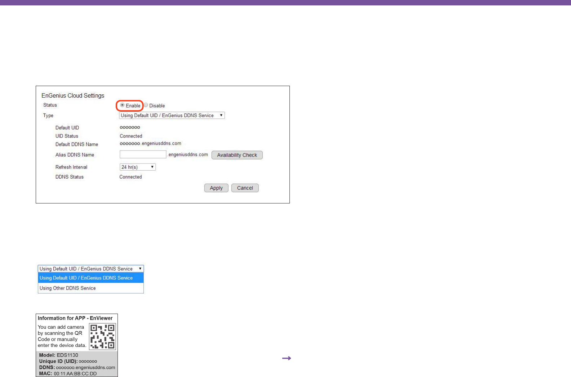
Task: Click the Alias DDNS Name label
Action: (x=75, y=155)
